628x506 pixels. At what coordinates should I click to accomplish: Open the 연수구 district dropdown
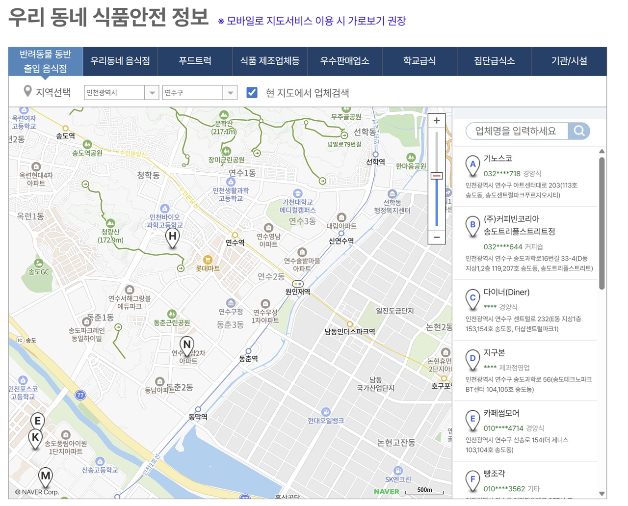click(199, 93)
